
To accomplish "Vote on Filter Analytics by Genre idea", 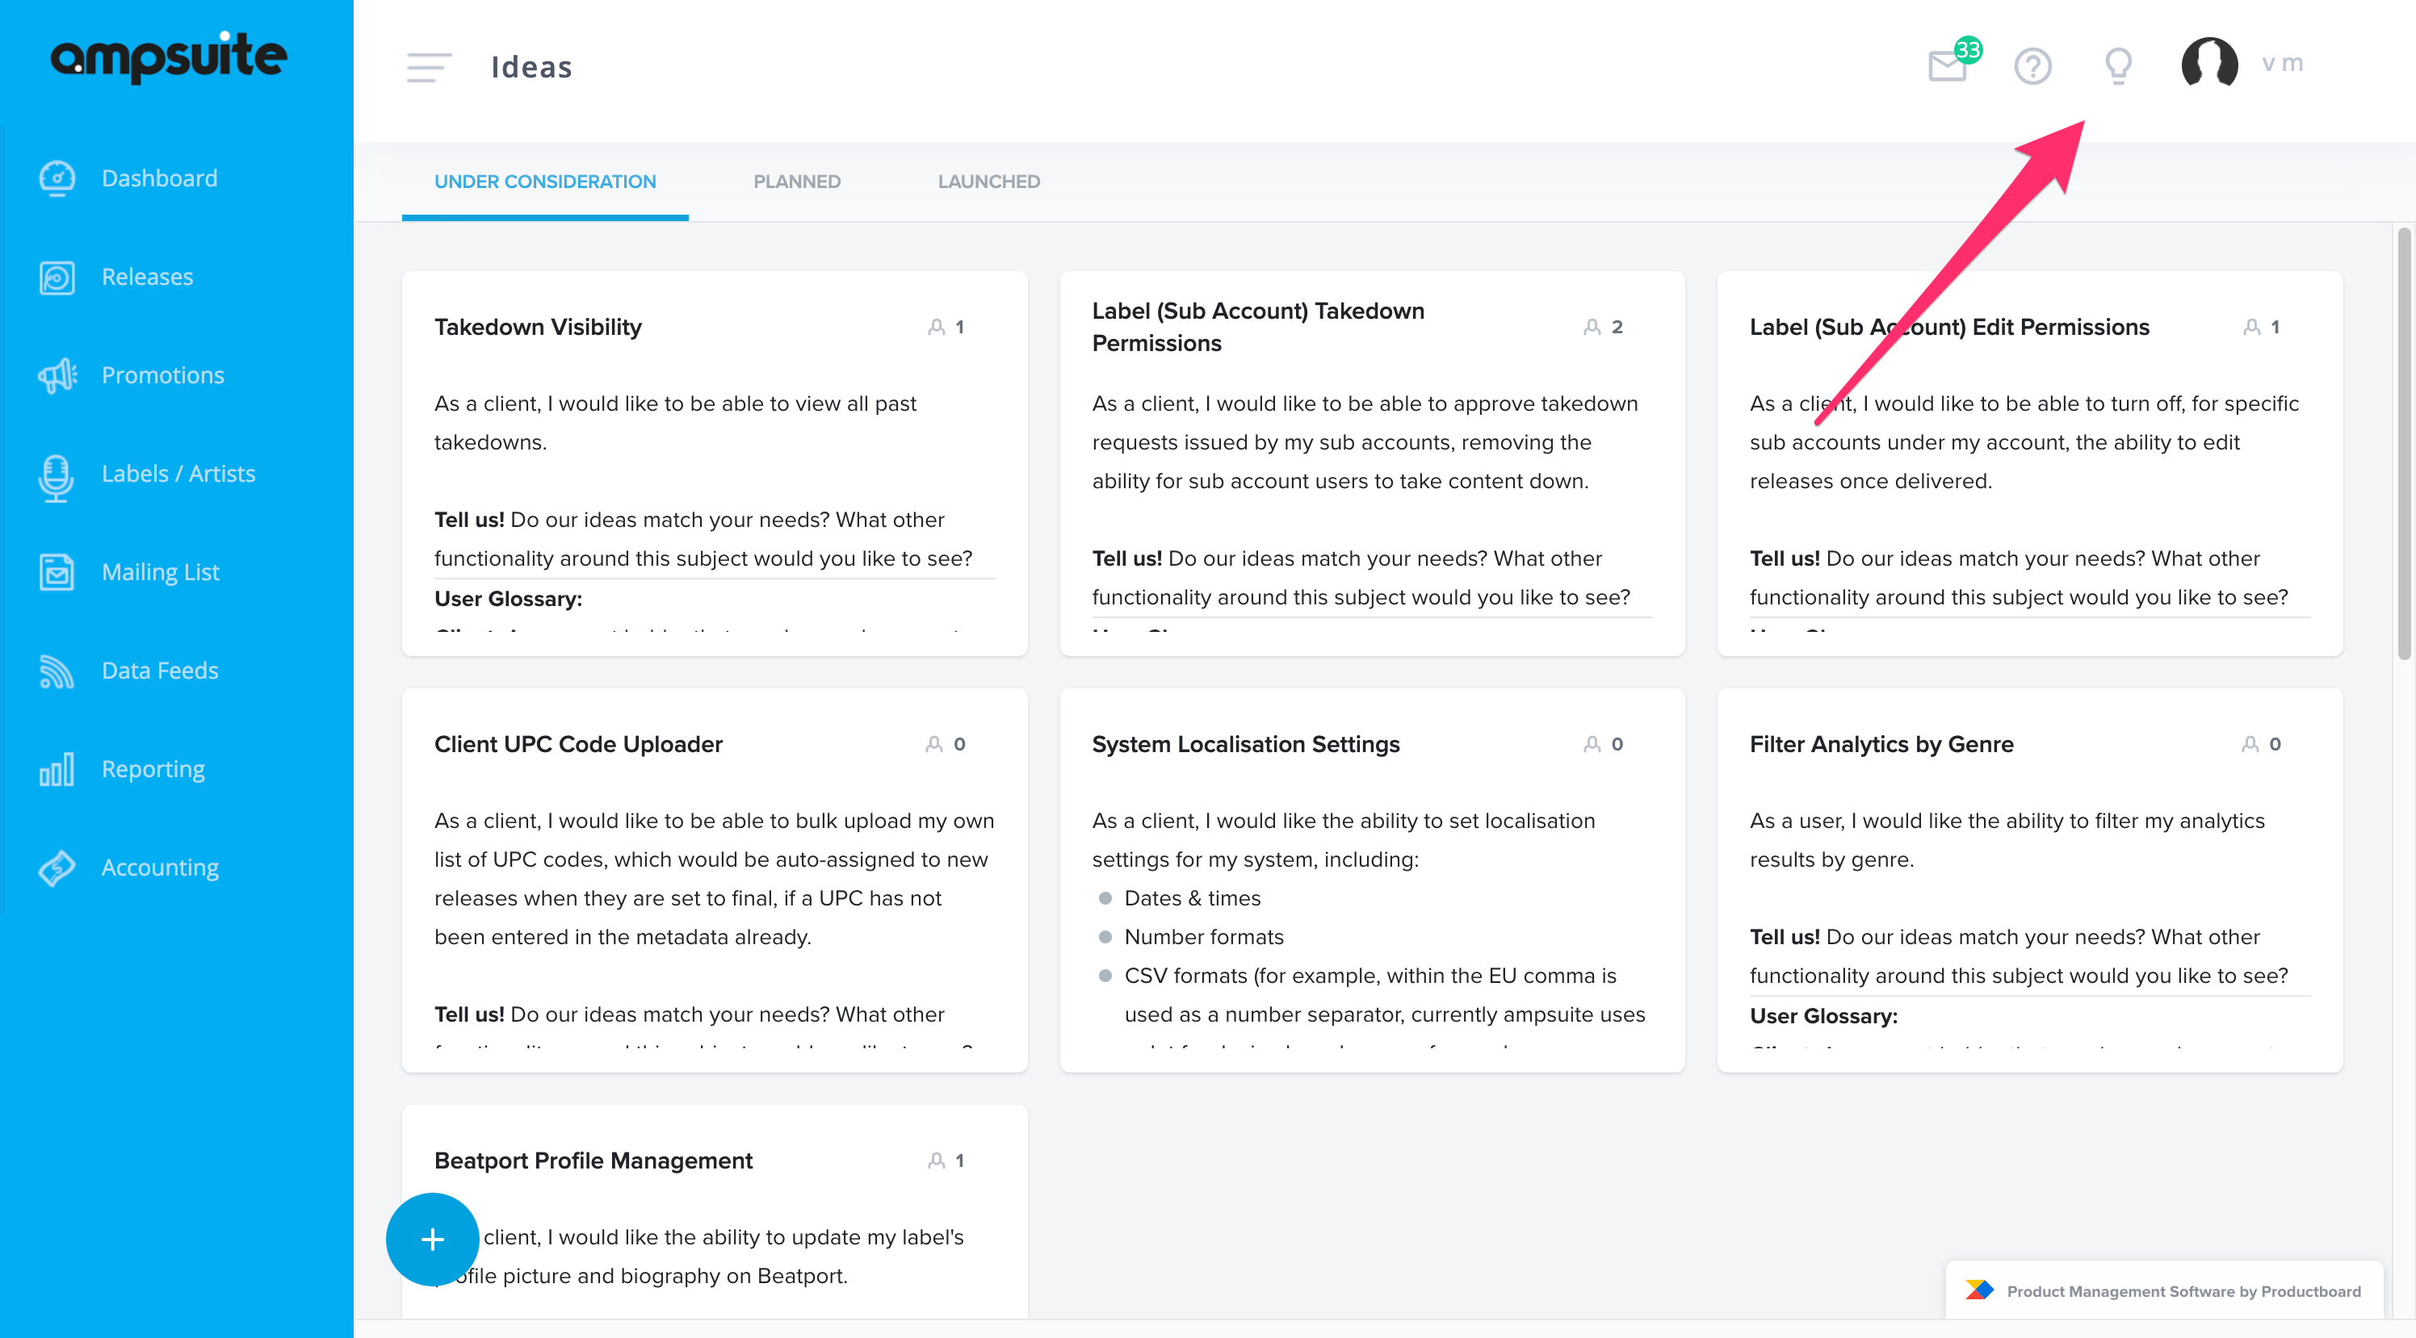I will (x=2261, y=745).
